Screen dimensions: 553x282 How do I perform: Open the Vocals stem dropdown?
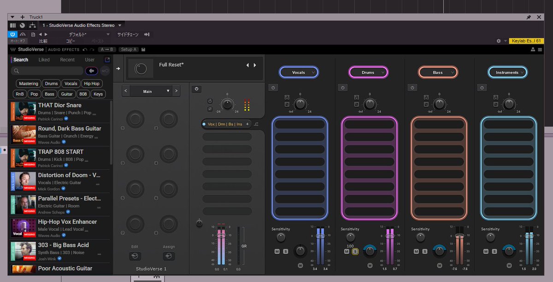299,72
